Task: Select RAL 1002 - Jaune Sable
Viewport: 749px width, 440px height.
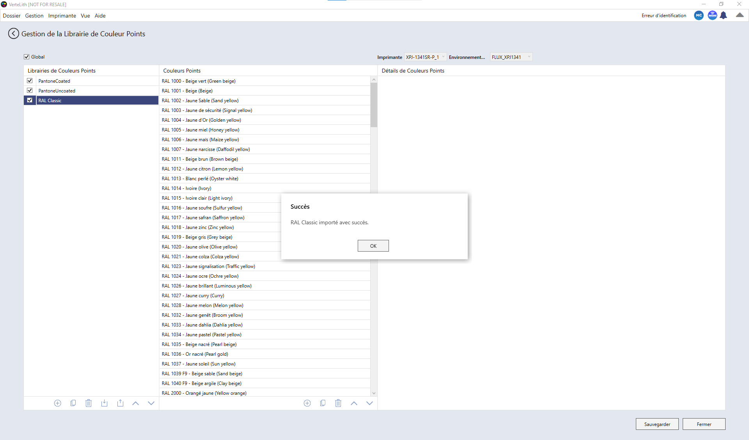Action: coord(265,100)
